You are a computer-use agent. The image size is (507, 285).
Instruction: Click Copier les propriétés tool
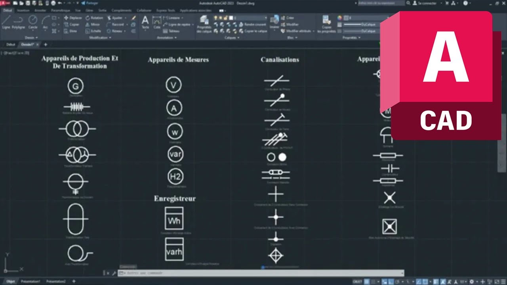pyautogui.click(x=326, y=24)
